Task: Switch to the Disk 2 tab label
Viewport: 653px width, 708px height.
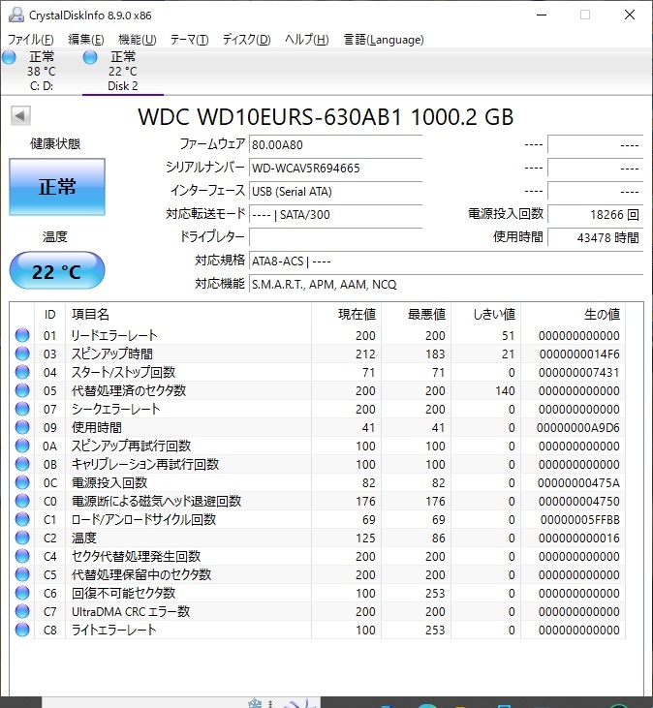Action: point(123,86)
